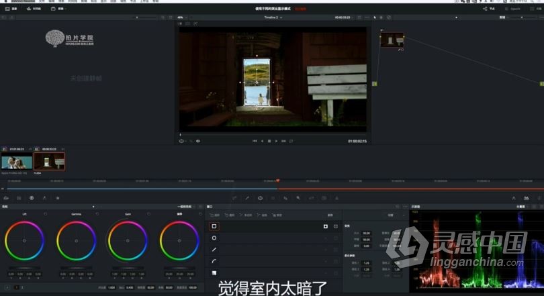
Task: Toggle split-screen viewer icon
Action: click(x=187, y=23)
